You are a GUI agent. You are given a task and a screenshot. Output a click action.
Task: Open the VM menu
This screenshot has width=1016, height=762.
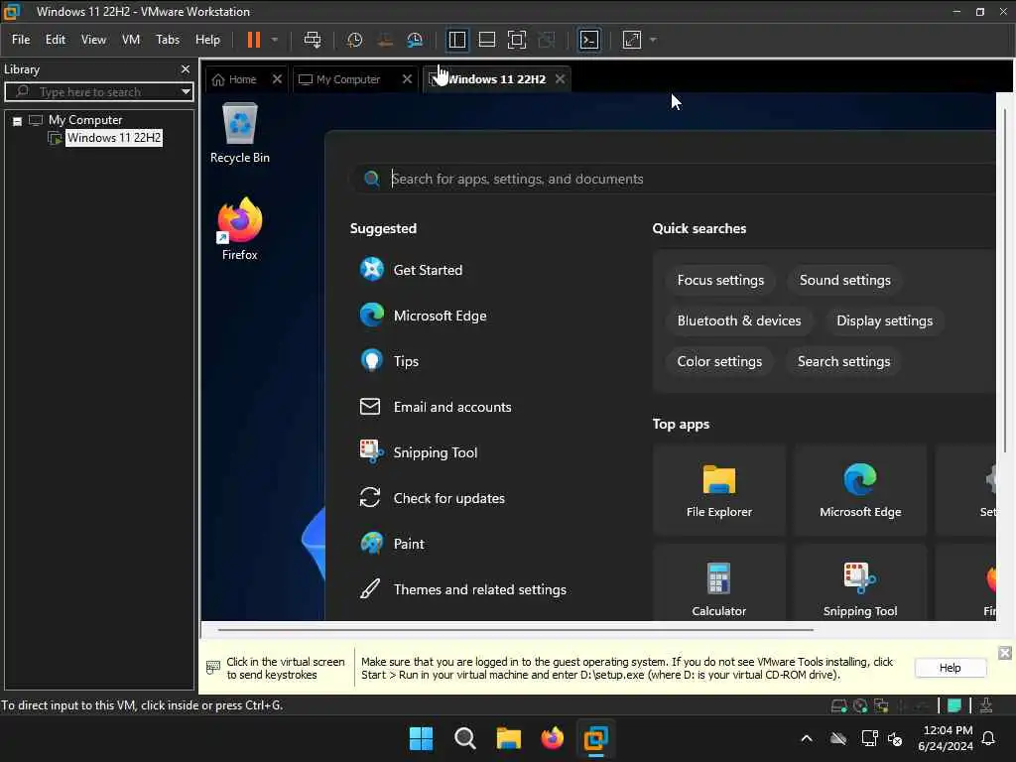[131, 40]
